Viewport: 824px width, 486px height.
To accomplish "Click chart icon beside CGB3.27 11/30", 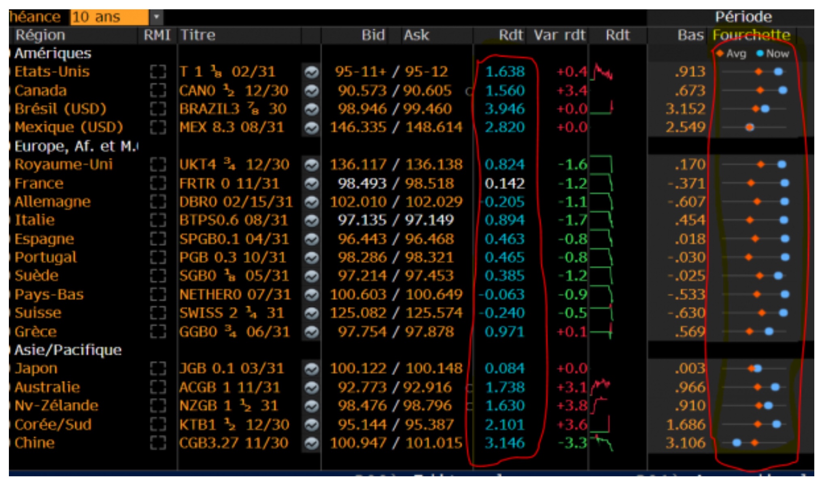I will coord(311,444).
